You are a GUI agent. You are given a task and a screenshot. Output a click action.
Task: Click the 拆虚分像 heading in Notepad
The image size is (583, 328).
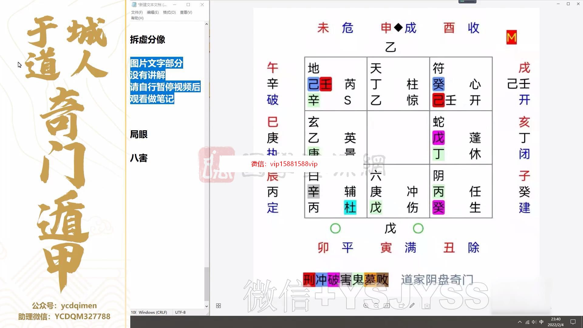click(148, 39)
